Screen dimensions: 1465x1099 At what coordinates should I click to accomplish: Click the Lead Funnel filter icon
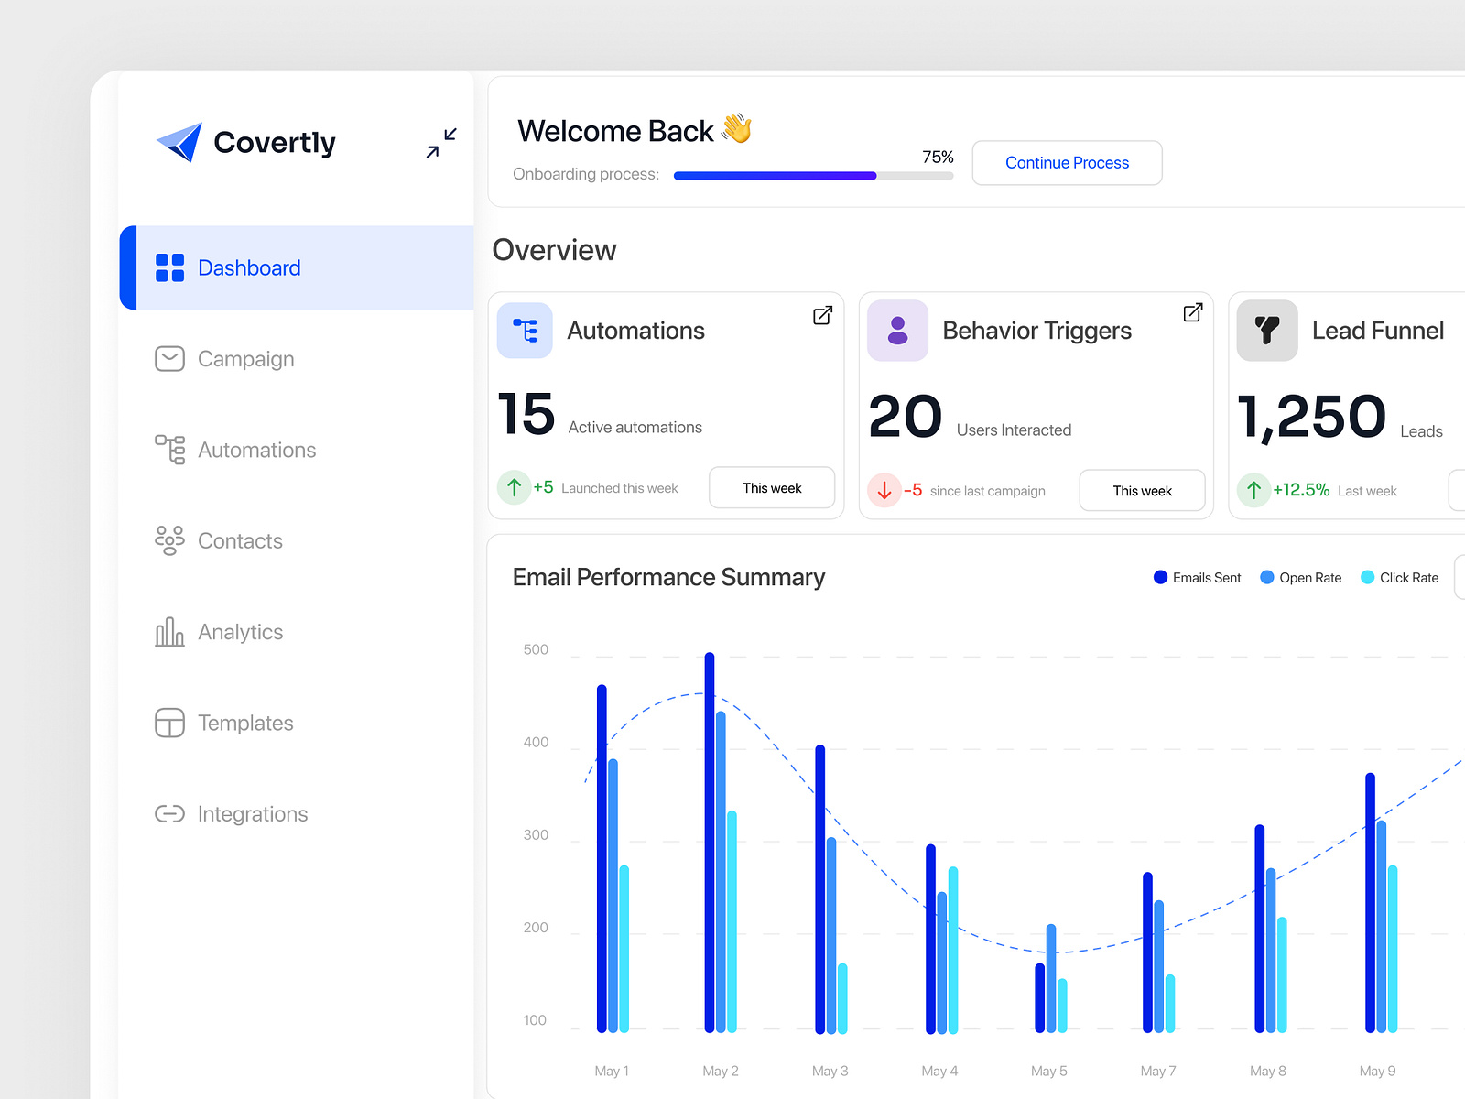click(x=1266, y=331)
